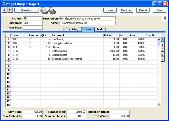Click the printer icon
Viewport: 169px width, 121px height.
(x=44, y=11)
